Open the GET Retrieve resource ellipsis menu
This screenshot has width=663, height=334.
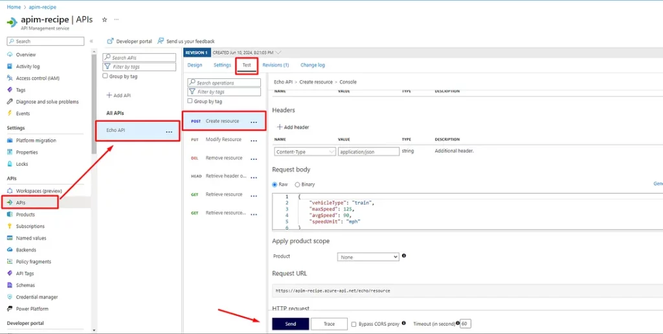pyautogui.click(x=254, y=195)
